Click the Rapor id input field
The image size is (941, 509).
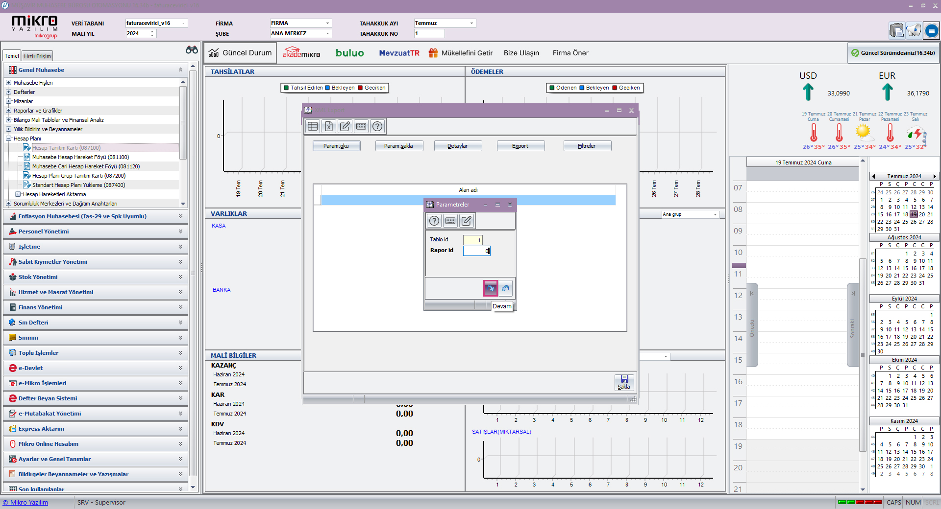[477, 251]
